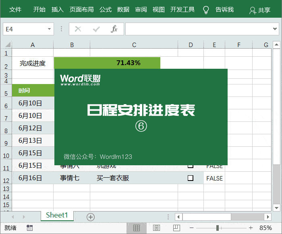Click the zoom in plus icon
Viewport: 282px width, 234px height.
tap(250, 228)
